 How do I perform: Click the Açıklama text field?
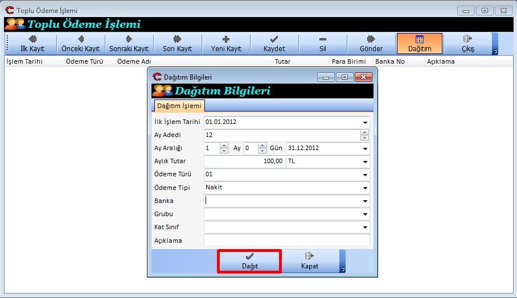[x=286, y=241]
